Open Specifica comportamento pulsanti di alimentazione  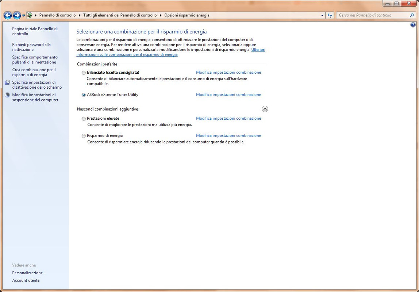pos(35,59)
